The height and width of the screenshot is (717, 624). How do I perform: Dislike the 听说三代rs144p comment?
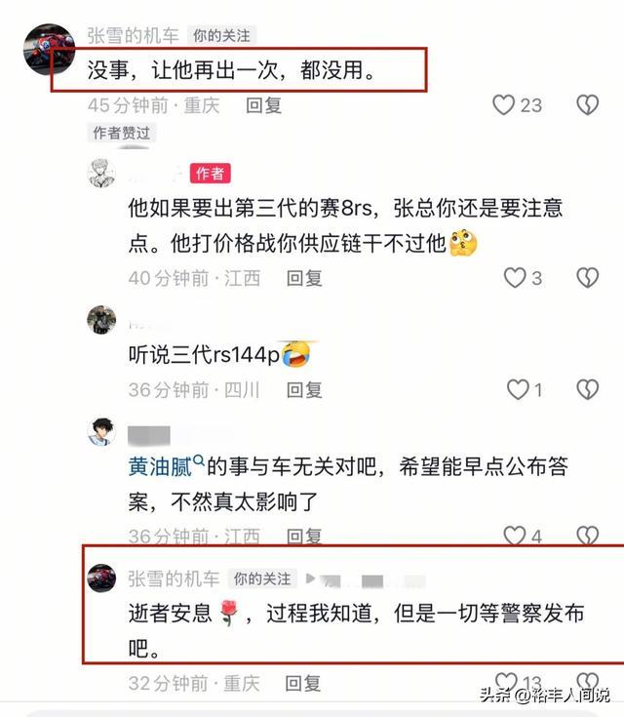click(587, 389)
